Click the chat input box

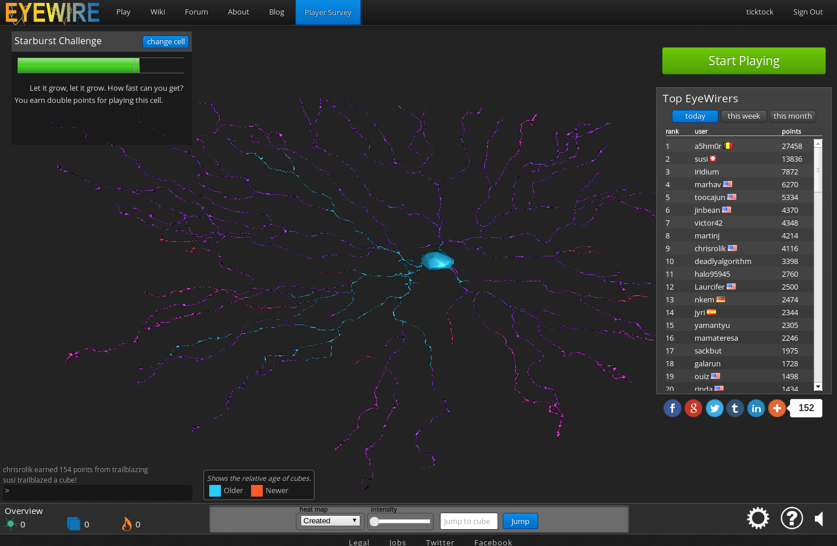[x=98, y=493]
